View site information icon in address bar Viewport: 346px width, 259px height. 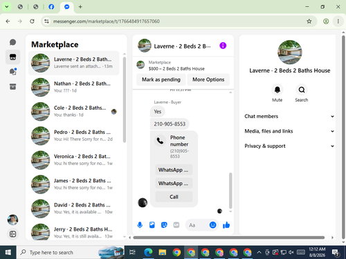click(46, 21)
